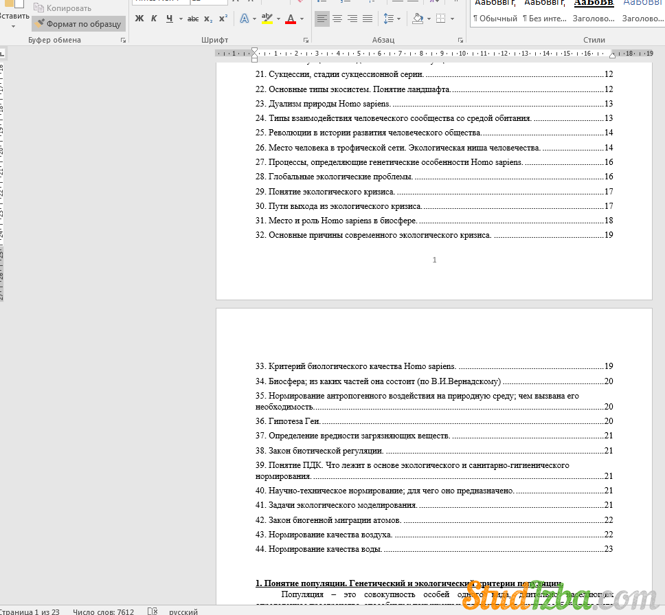Click the Число слов: 7612 word count
Viewport: 665px width, 615px height.
(103, 612)
